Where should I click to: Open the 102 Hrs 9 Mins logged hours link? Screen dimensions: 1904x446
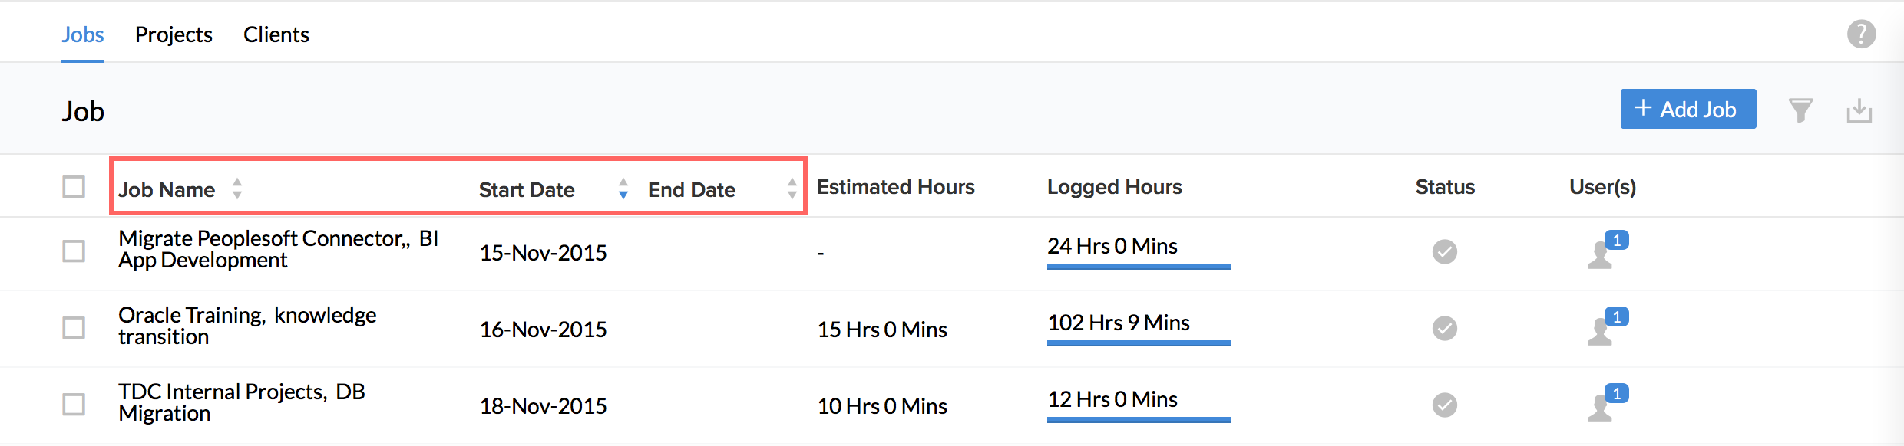point(1119,323)
